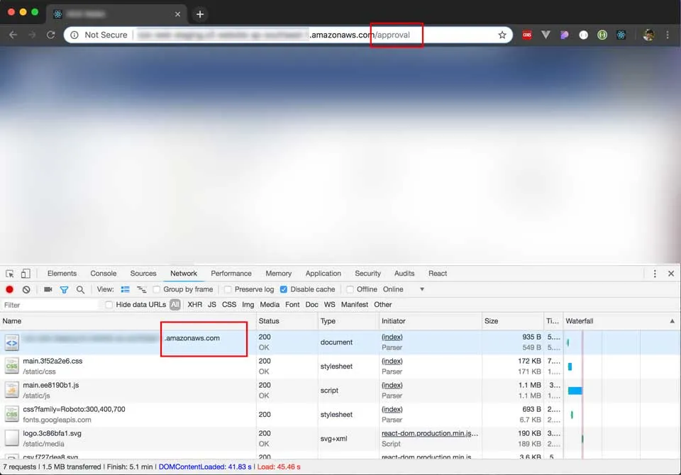This screenshot has width=681, height=475.
Task: Bookmark this page with star icon
Action: click(502, 35)
